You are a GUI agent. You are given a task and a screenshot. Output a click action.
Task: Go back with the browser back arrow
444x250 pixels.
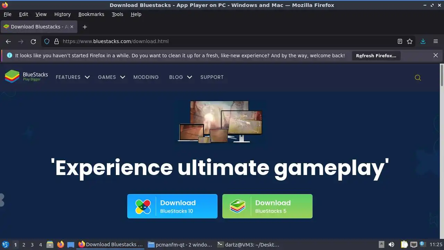(x=8, y=41)
